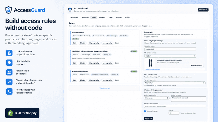
Task: Click Target handle: the-collection-snowboard-liquid text
Action: pyautogui.click(x=88, y=58)
